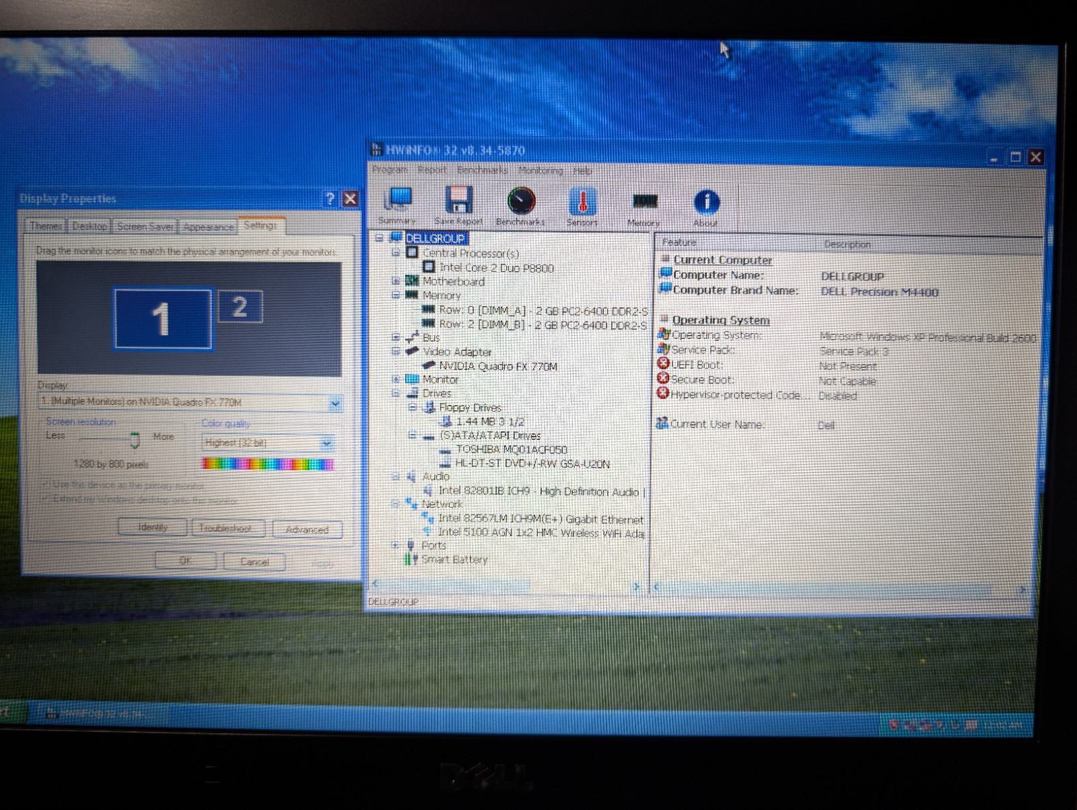Open the Program menu in HWiNFO

click(x=390, y=170)
